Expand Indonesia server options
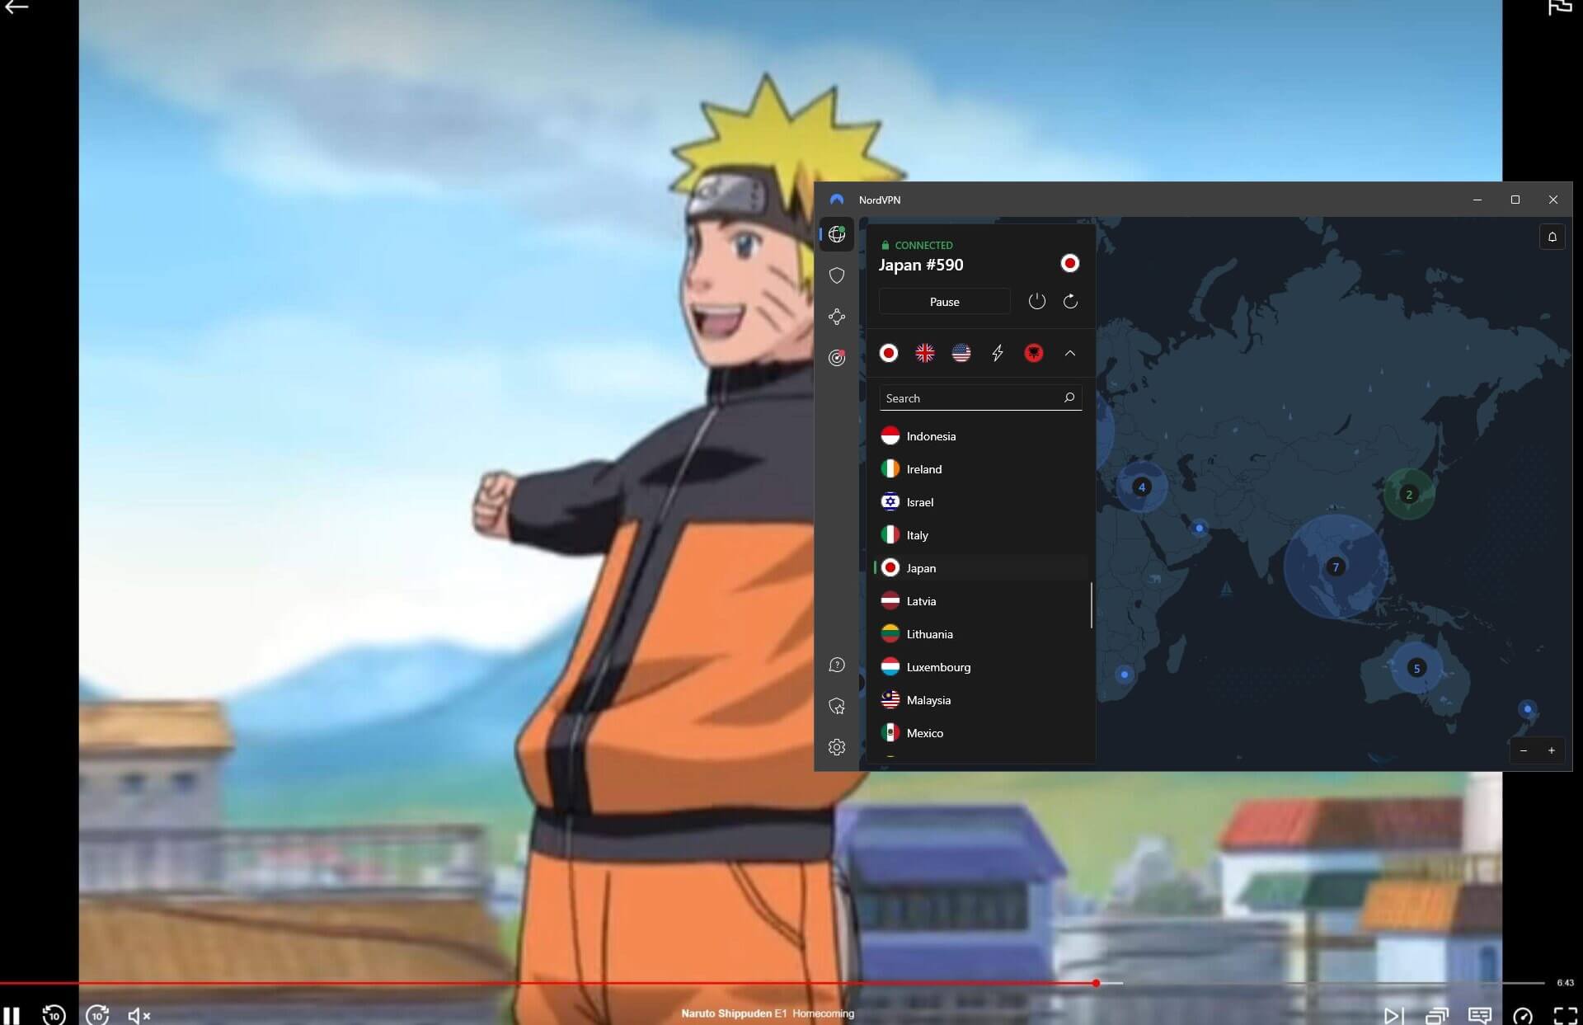 click(1073, 436)
